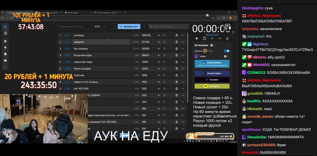Open three-dot menu for 'Кило огурцов'
317x156 pixels.
pos(183,69)
